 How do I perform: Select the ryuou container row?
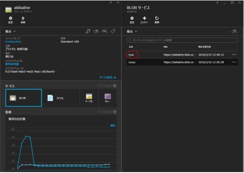[182, 62]
